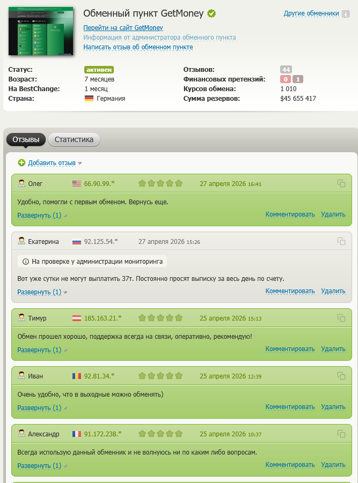This screenshot has width=358, height=483.
Task: Click the активен status badge
Action: 99,70
